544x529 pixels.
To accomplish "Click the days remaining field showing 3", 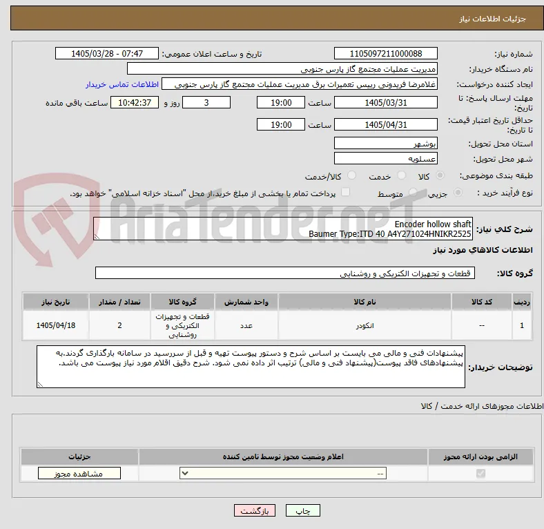I will [x=206, y=103].
